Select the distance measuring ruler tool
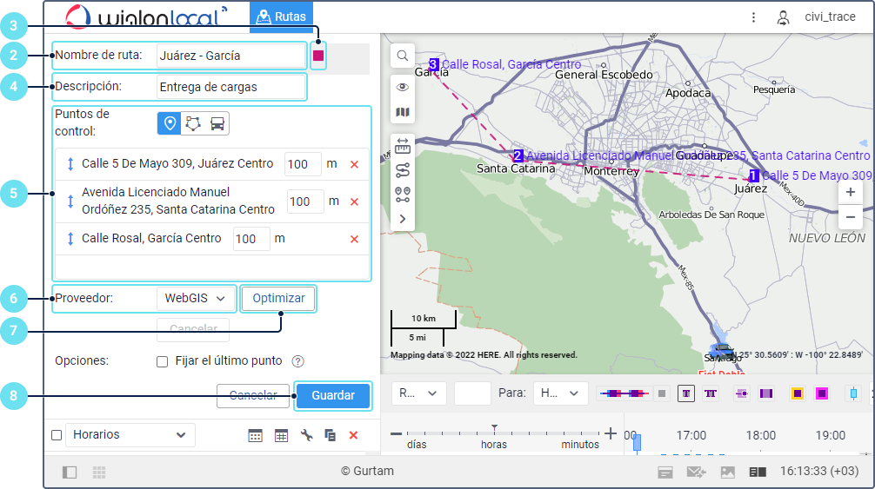 click(403, 145)
